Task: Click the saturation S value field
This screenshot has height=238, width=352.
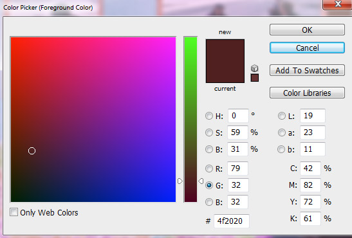Action: pos(237,133)
